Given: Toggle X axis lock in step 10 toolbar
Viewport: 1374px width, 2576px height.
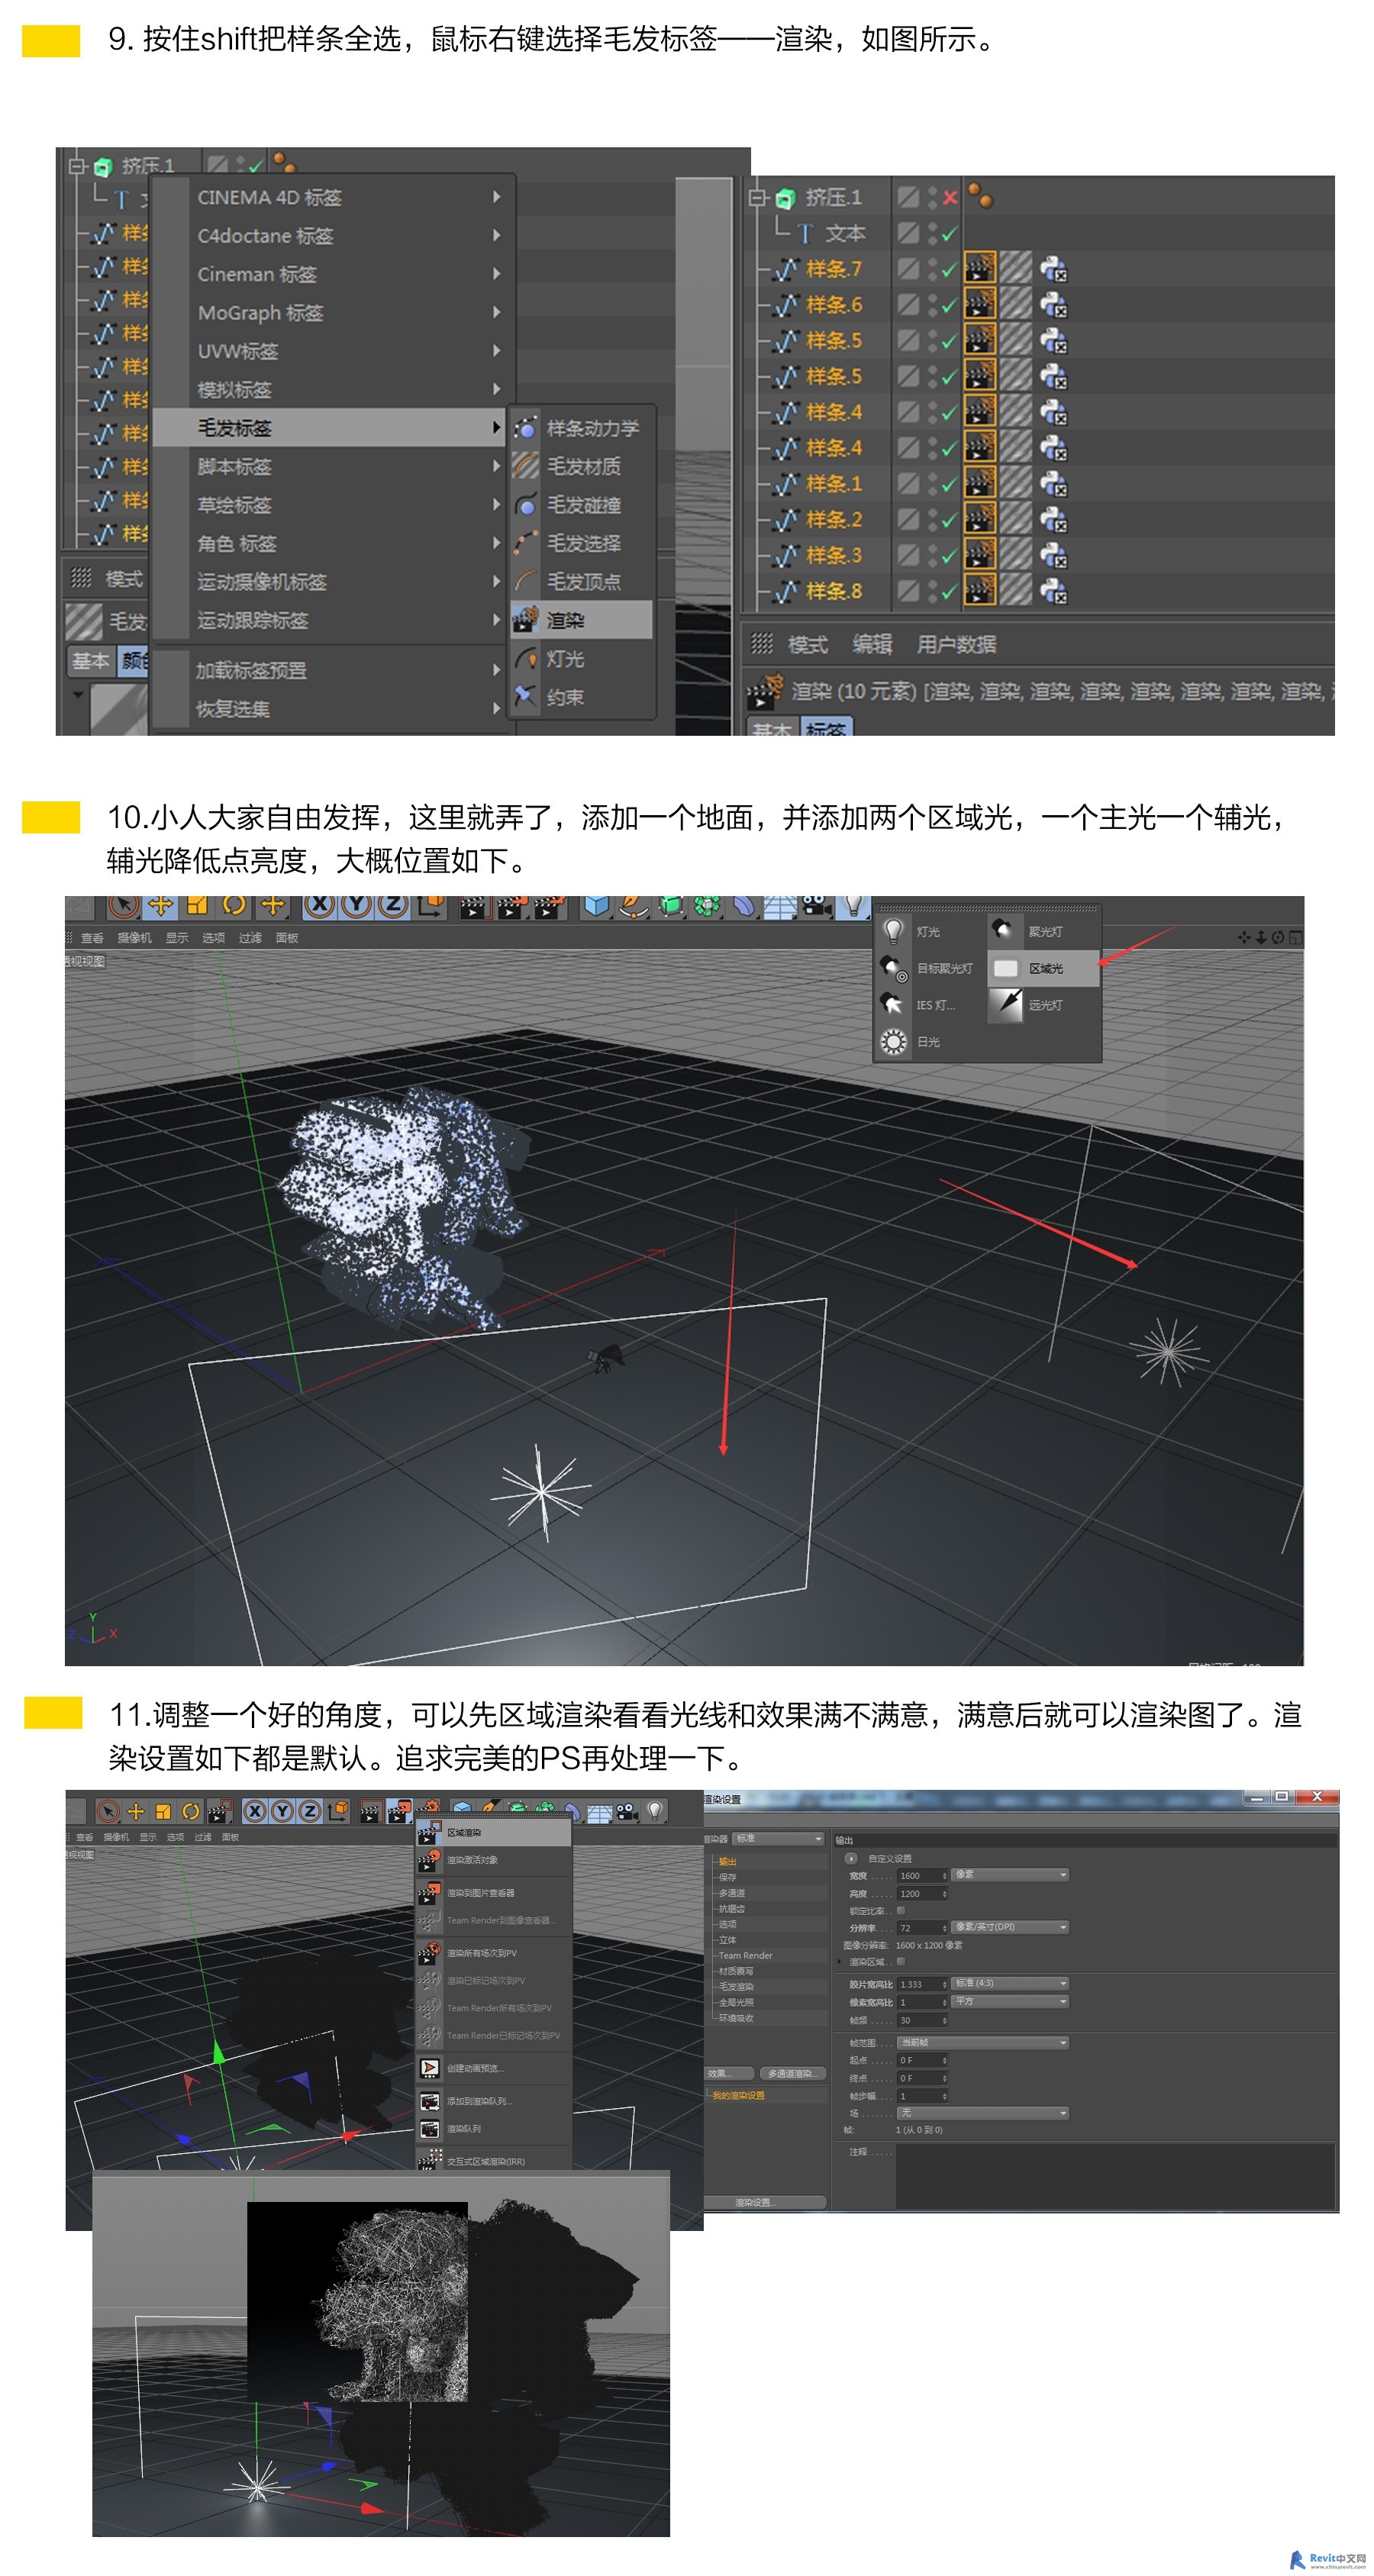Looking at the screenshot, I should coord(319,906).
